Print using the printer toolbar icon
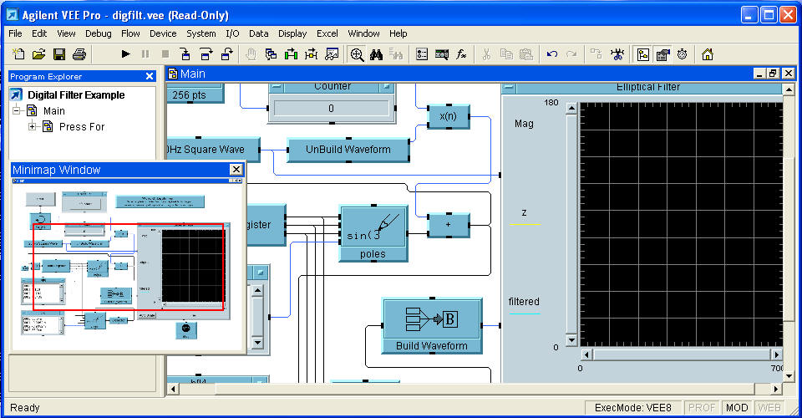 pos(79,54)
